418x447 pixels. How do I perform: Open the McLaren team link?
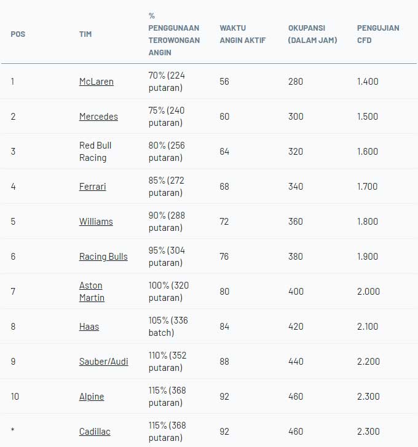point(97,82)
